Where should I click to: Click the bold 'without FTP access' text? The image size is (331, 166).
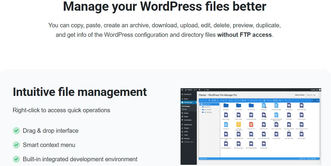click(244, 35)
